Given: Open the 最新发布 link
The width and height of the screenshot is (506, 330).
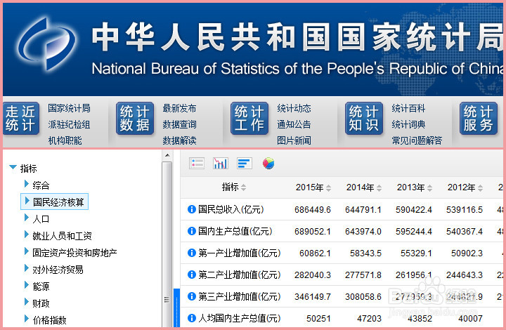Looking at the screenshot, I should click(179, 108).
